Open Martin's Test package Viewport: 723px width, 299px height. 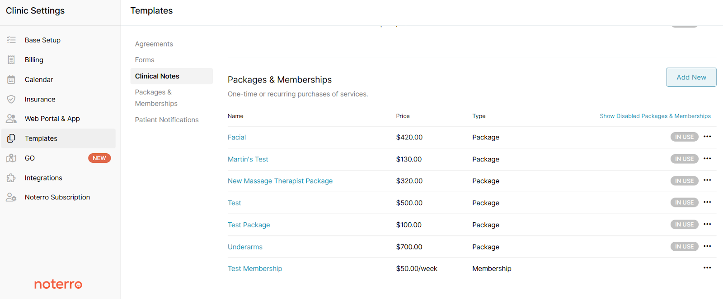[248, 159]
